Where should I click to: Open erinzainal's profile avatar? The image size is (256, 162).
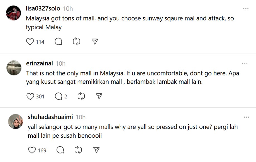(x=14, y=68)
